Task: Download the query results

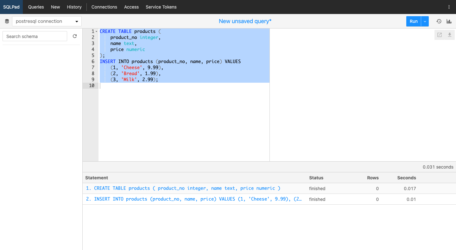Action: 449,35
